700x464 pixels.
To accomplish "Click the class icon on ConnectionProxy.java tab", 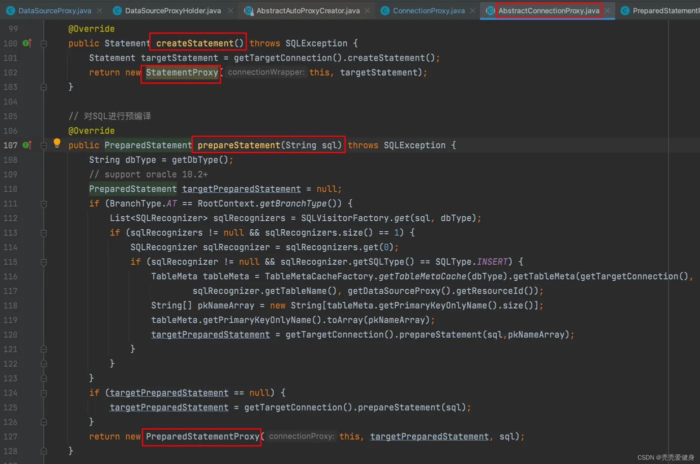I will [x=385, y=10].
